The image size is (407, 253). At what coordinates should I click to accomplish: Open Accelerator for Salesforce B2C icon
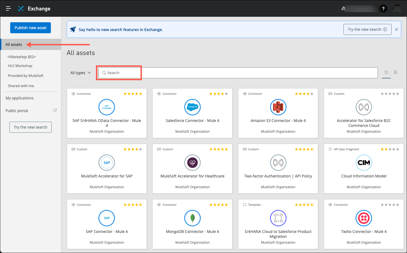(364, 107)
